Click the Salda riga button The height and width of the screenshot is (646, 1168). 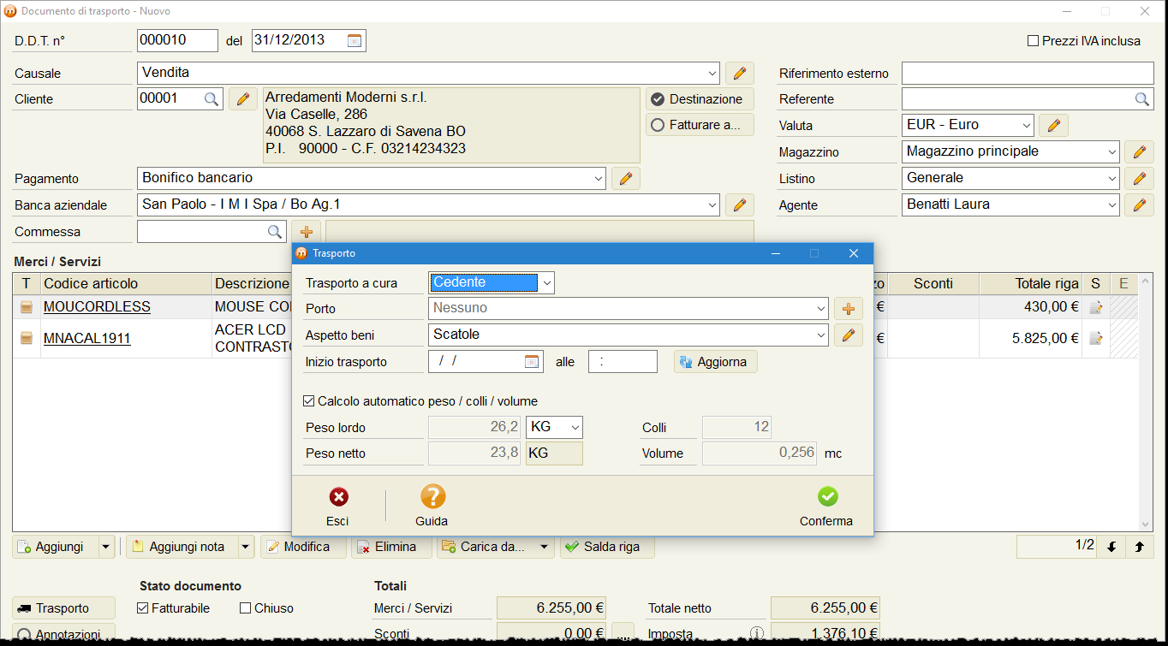point(607,547)
